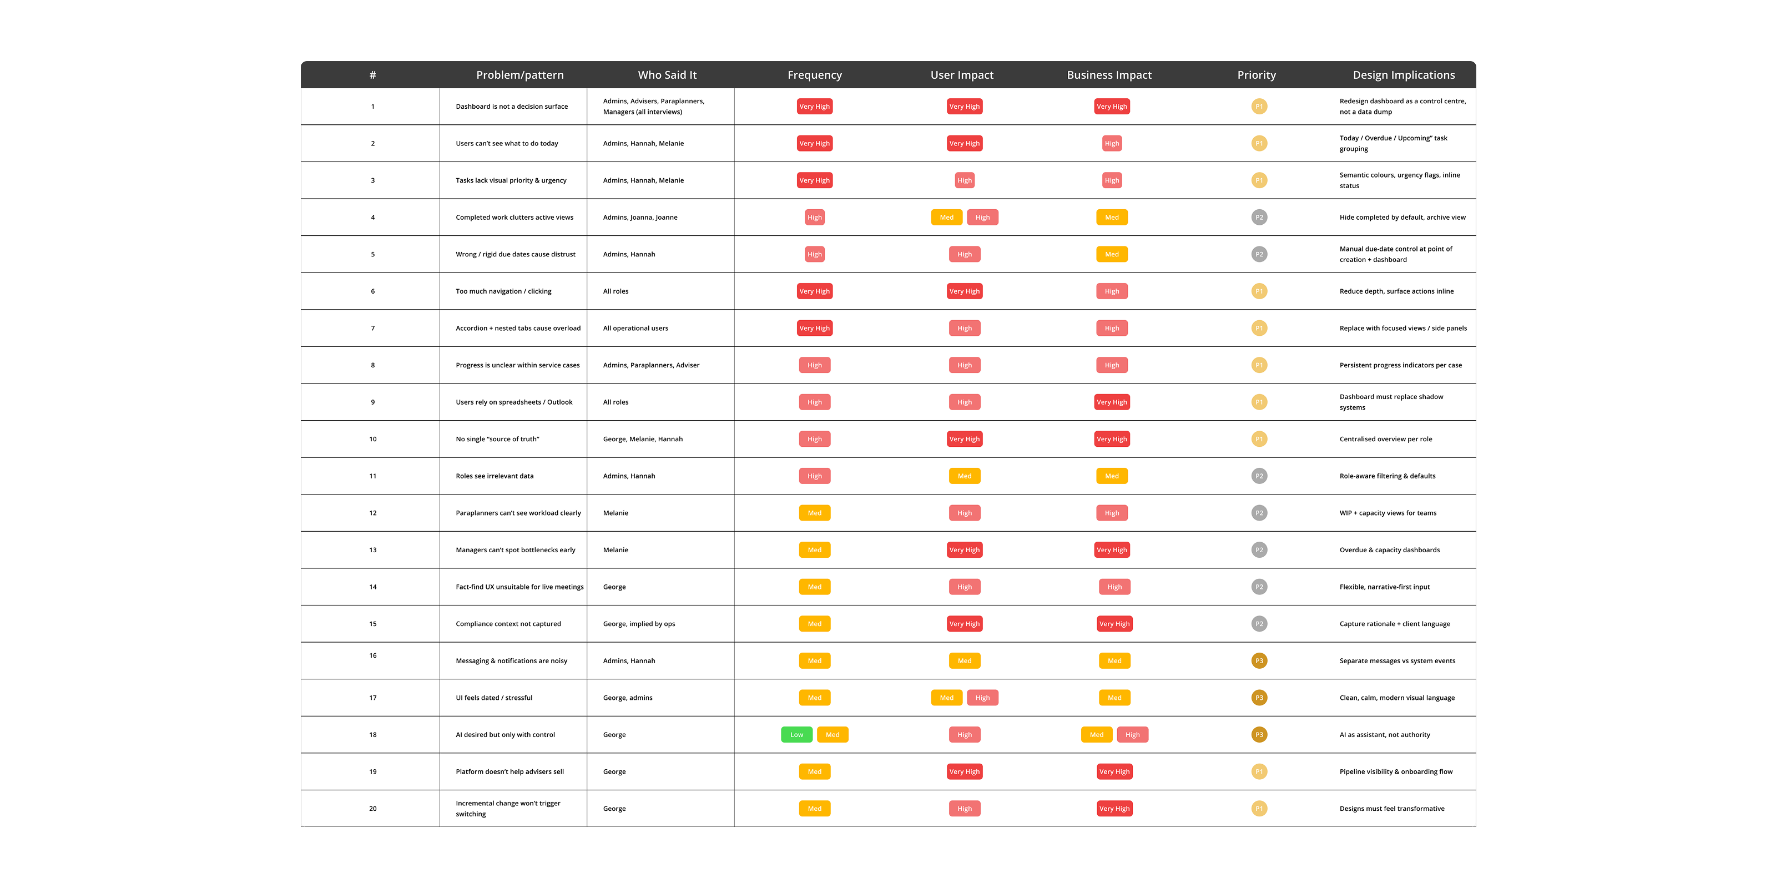Select 'Too much navigation / clicking' cell
The image size is (1776, 888).
[503, 291]
